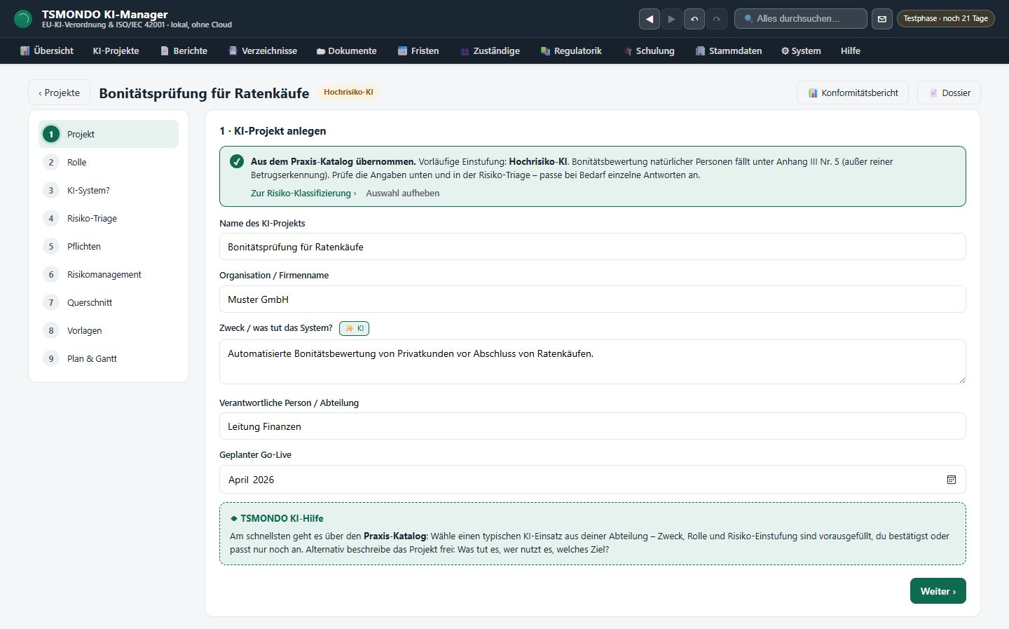
Task: Click the forward navigation arrow icon
Action: [671, 19]
